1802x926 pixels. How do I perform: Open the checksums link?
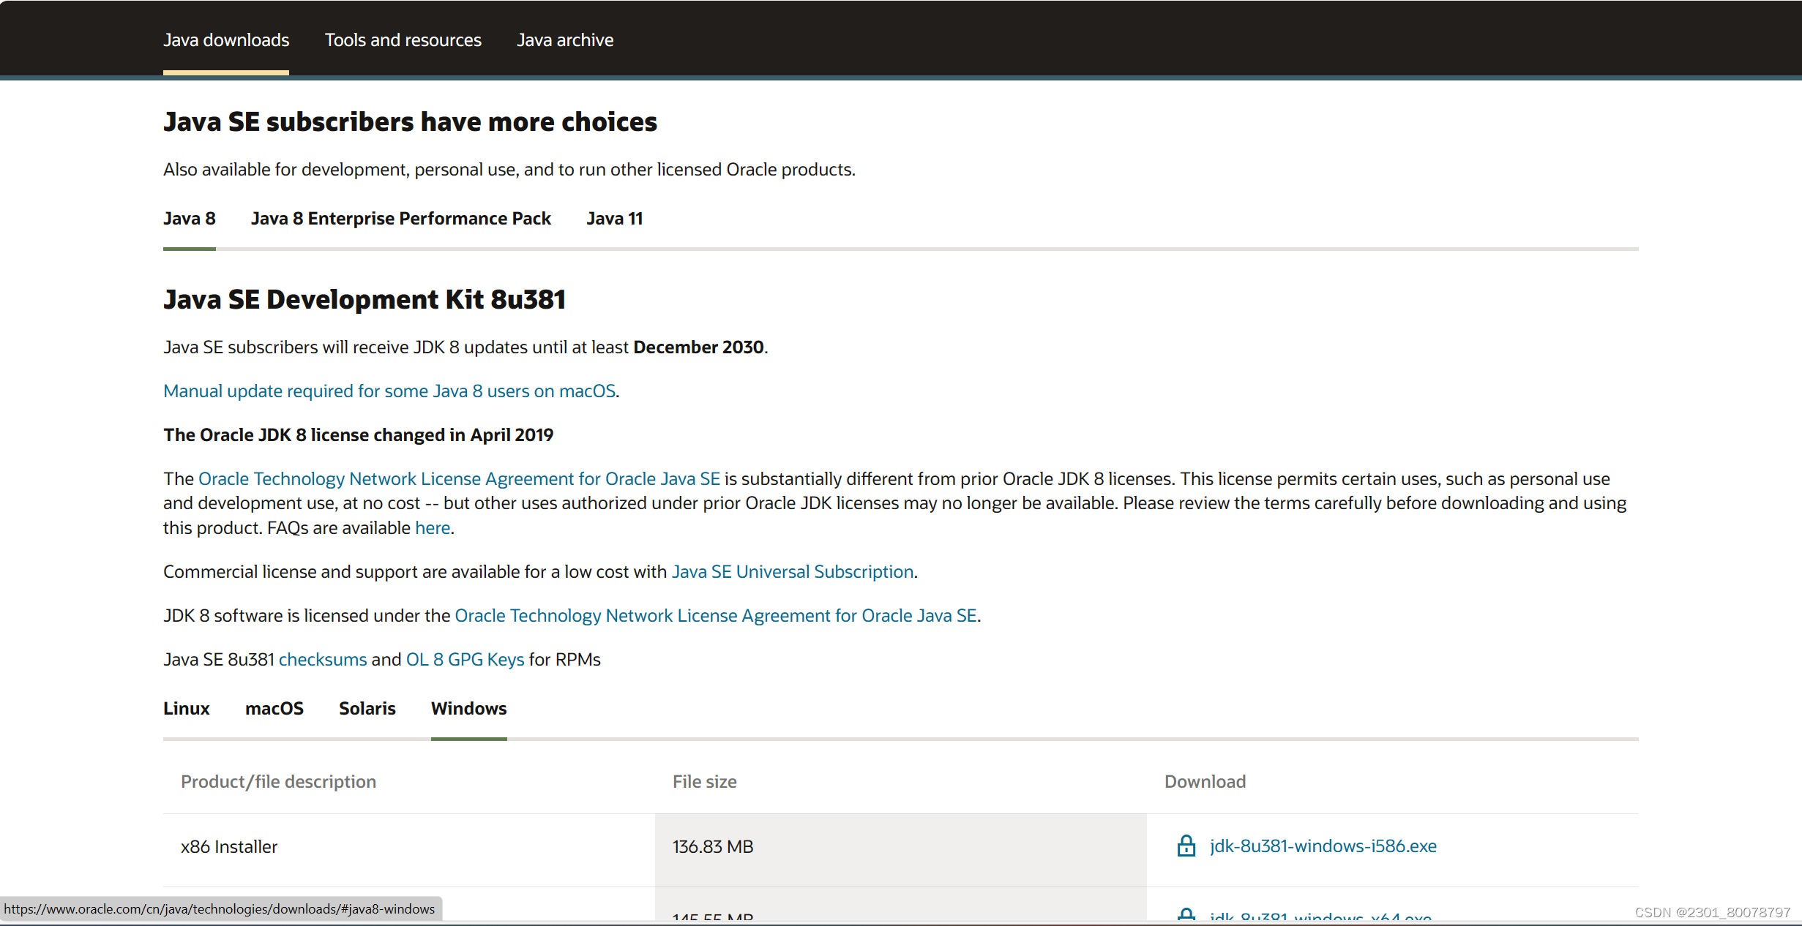pos(322,660)
